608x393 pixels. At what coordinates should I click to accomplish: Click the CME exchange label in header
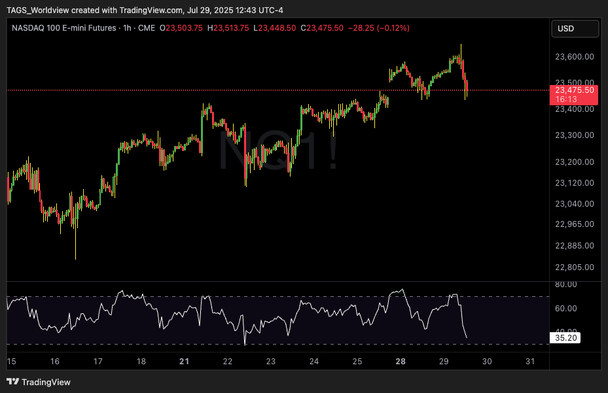[147, 28]
